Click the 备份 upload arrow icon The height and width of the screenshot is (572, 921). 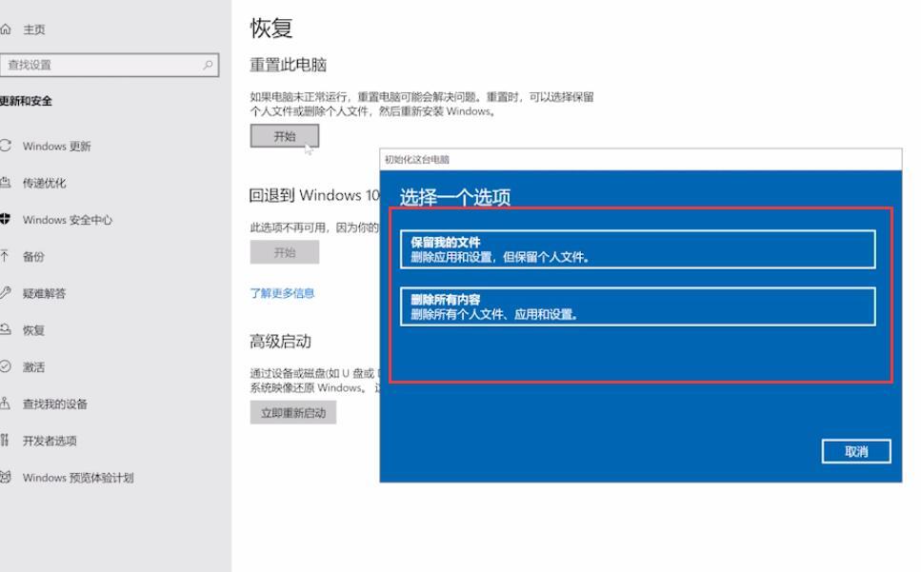tap(6, 256)
